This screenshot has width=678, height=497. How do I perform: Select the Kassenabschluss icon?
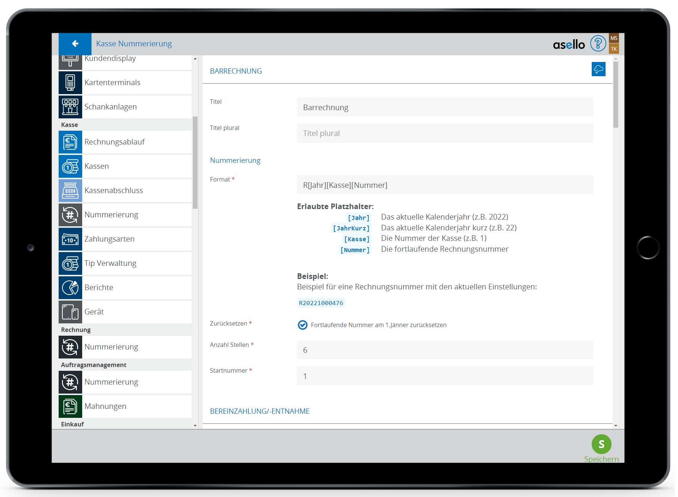pos(70,190)
